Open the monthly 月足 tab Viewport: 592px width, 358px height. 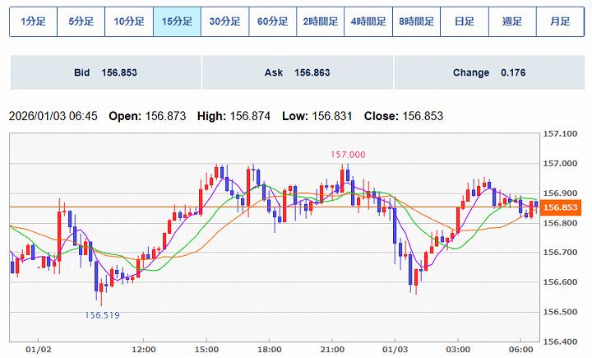[560, 22]
